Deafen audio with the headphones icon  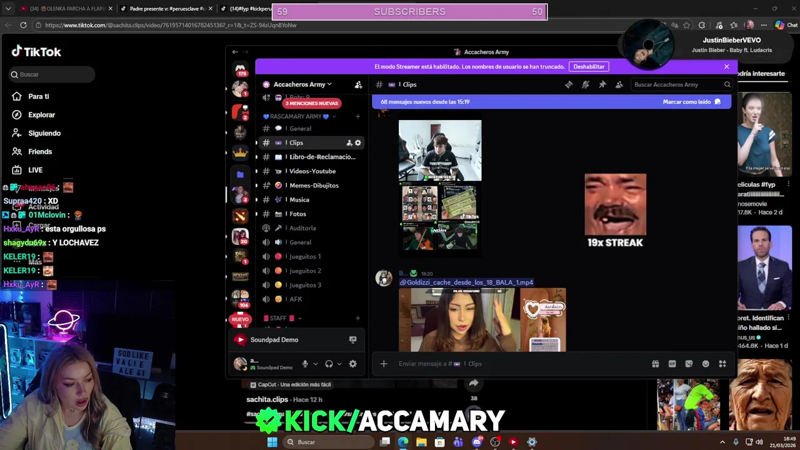pyautogui.click(x=329, y=364)
